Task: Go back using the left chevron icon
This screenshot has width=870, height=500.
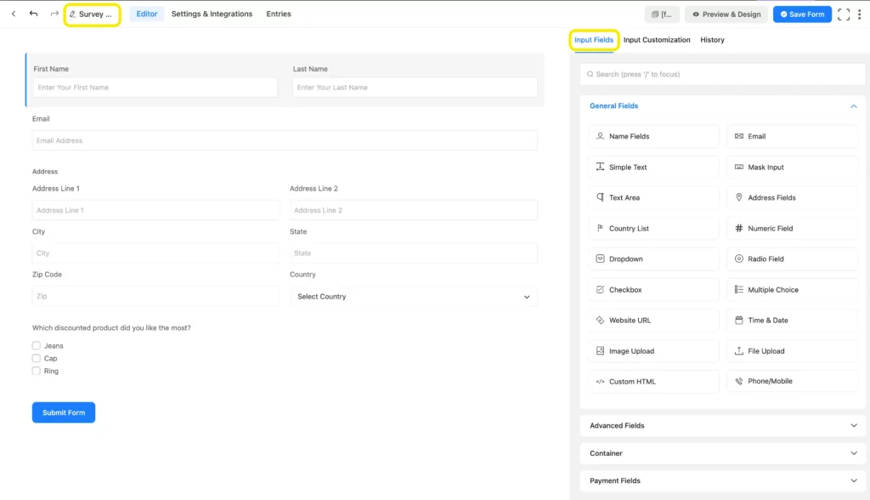Action: (x=14, y=14)
